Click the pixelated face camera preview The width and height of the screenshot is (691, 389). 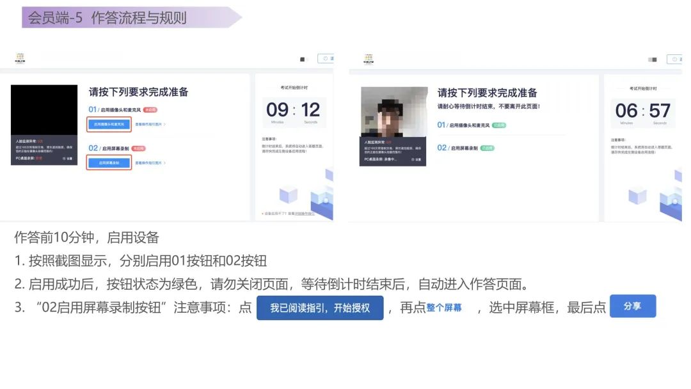pos(394,111)
